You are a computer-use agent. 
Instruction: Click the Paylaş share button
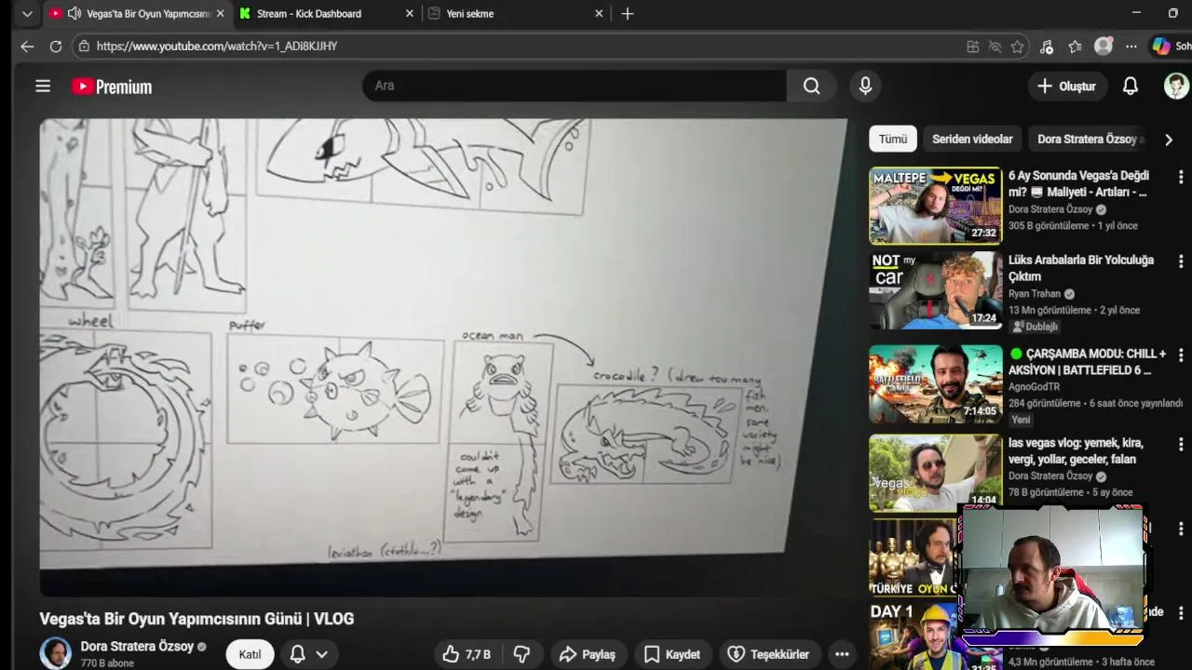click(x=587, y=654)
